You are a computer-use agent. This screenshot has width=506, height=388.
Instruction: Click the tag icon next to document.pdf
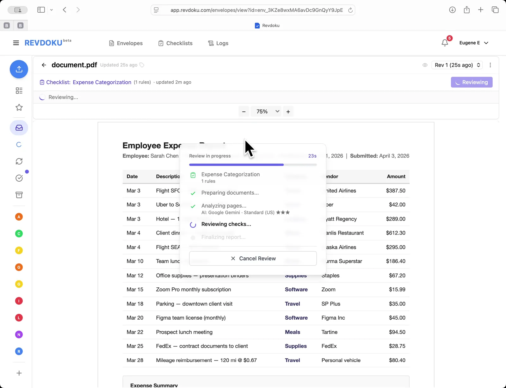pos(142,65)
